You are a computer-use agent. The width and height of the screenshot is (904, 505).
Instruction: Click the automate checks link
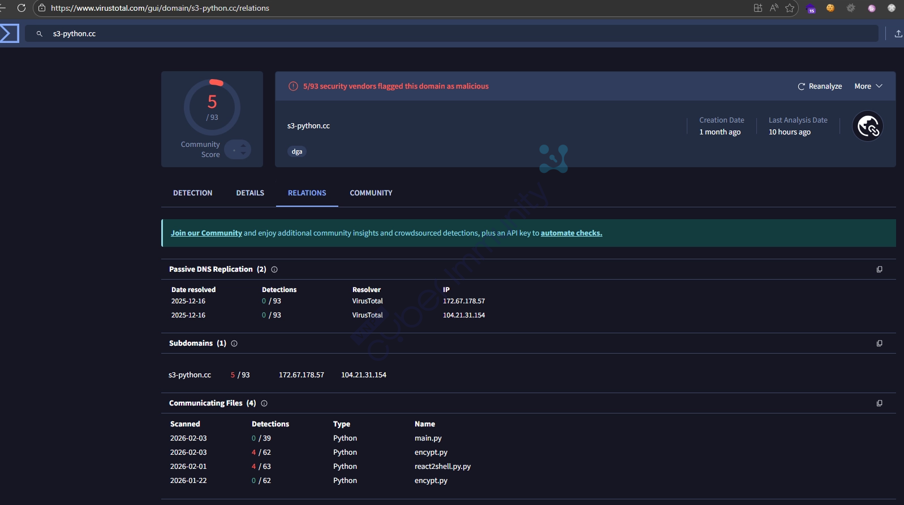[x=571, y=233]
